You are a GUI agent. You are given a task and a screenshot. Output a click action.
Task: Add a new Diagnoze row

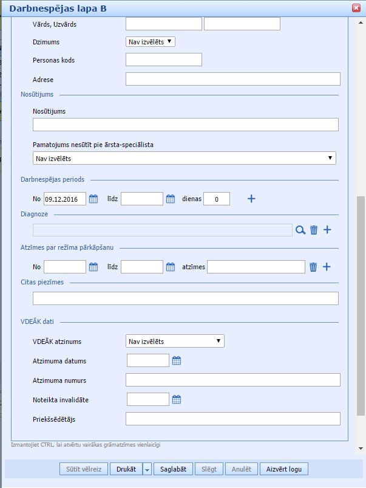[327, 230]
